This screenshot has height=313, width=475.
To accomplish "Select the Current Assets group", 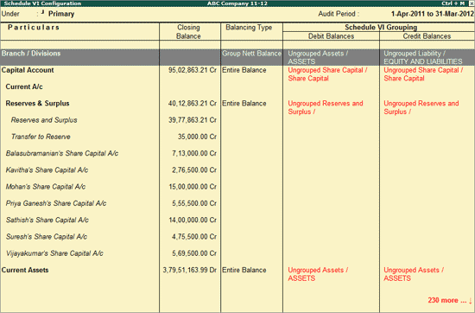I will pos(25,271).
